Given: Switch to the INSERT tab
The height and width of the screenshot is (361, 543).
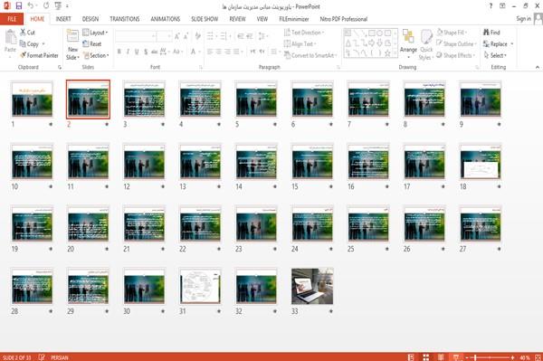Looking at the screenshot, I should tap(63, 19).
